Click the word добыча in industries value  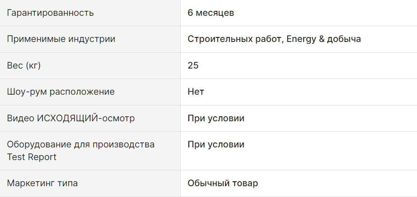[x=344, y=39]
